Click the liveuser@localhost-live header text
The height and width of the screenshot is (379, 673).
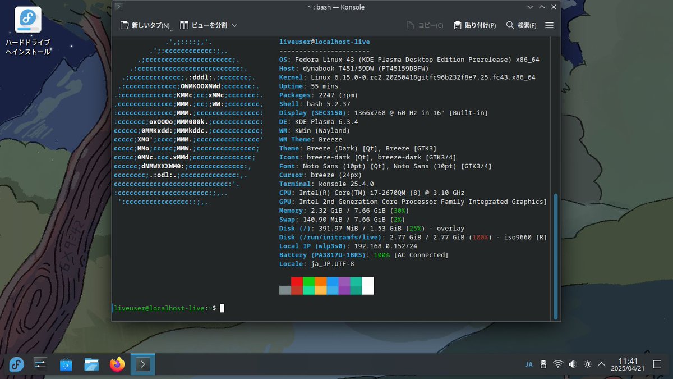(324, 42)
